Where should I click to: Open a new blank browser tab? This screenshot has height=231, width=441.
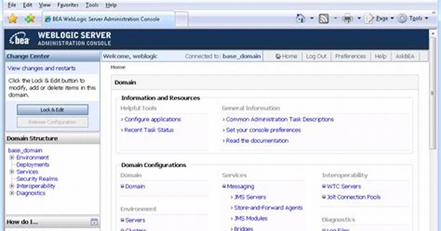pyautogui.click(x=182, y=19)
